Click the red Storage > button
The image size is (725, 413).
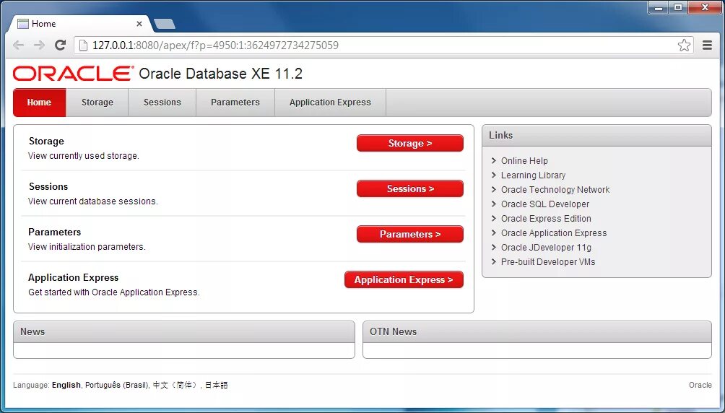(x=410, y=144)
